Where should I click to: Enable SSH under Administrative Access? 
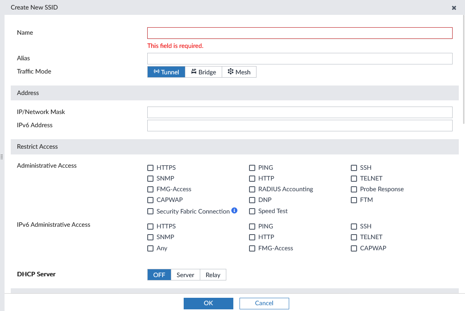point(354,168)
